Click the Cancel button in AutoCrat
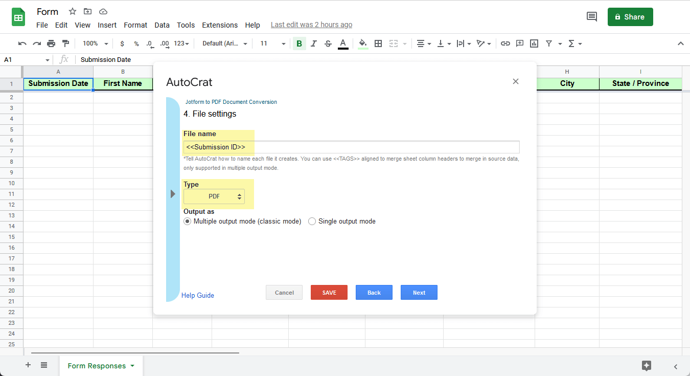The image size is (690, 376). click(284, 293)
